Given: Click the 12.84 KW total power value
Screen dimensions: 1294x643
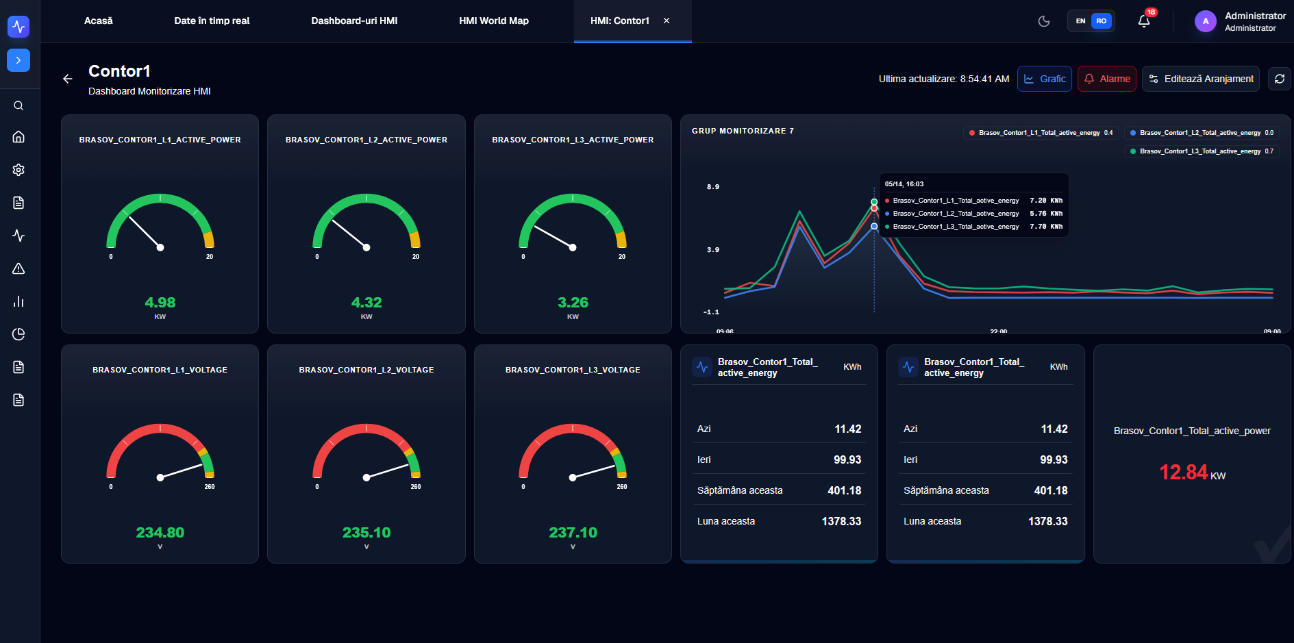Looking at the screenshot, I should (1192, 472).
